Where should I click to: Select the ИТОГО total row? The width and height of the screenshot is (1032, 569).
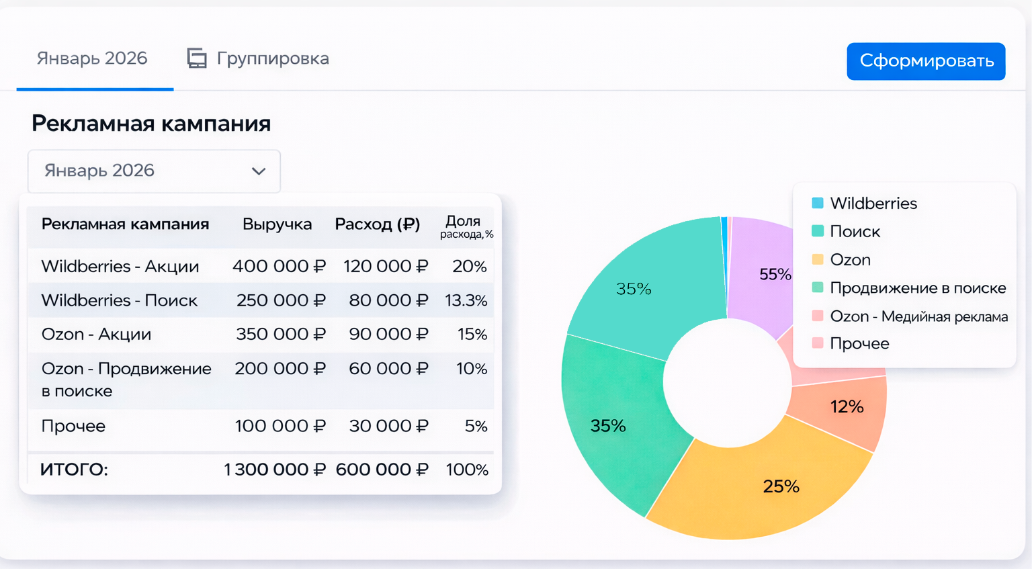[261, 470]
